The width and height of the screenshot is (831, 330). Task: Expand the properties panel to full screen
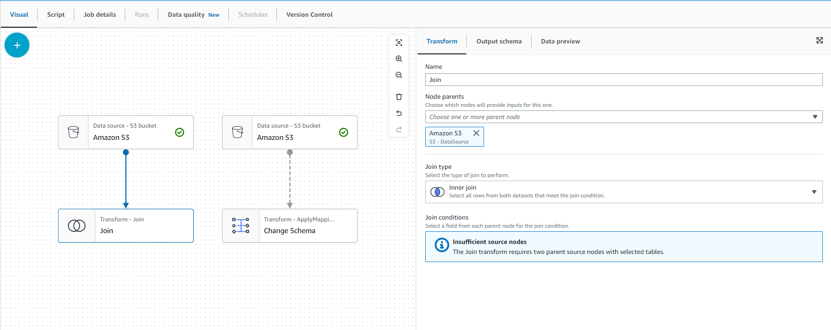(x=820, y=40)
